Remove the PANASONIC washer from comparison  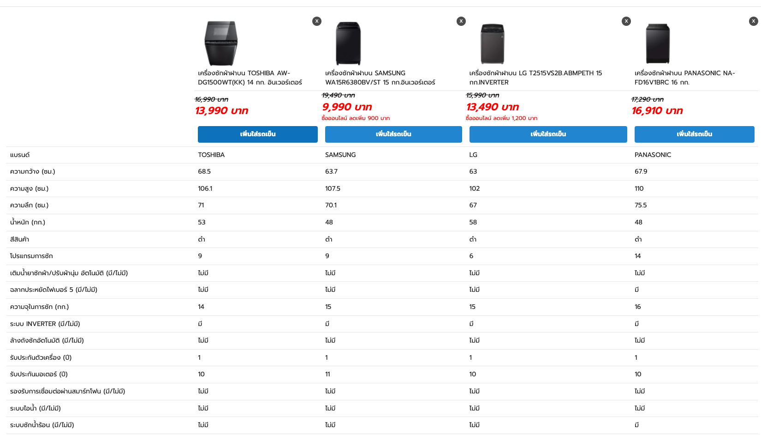[x=754, y=21]
